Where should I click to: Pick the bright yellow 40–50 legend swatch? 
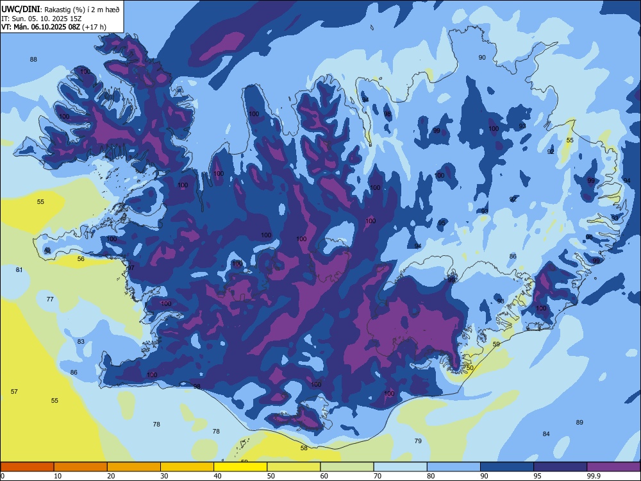[240, 467]
